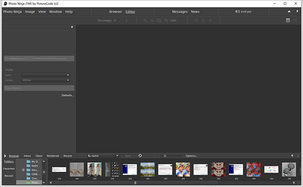Select the red leaves thumbnail
303x187 pixels.
click(254, 169)
